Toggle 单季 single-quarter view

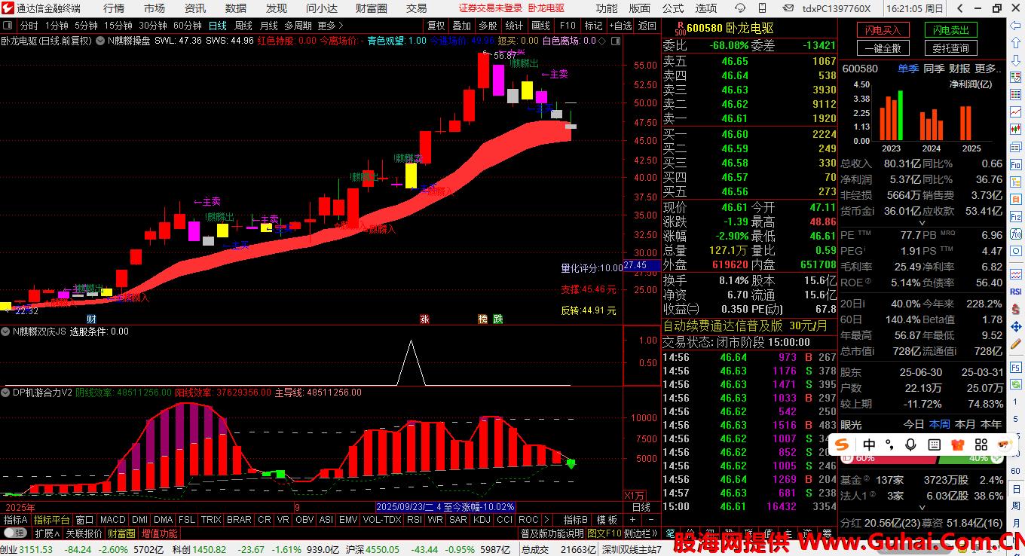908,69
